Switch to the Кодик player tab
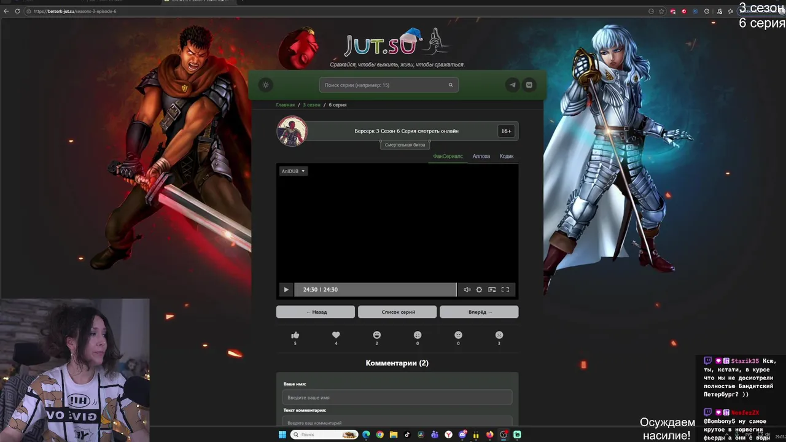The width and height of the screenshot is (786, 442). pos(506,157)
